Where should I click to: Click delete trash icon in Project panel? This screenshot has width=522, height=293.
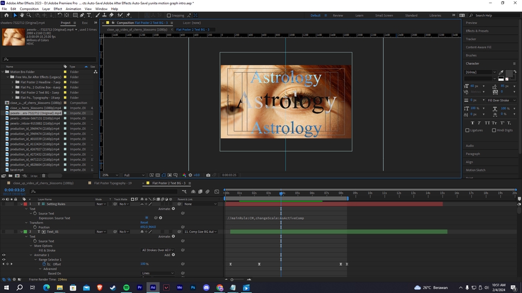pos(43,176)
